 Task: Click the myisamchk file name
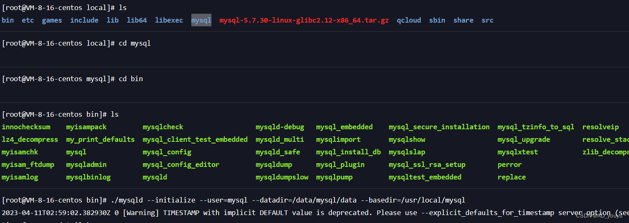coord(20,152)
